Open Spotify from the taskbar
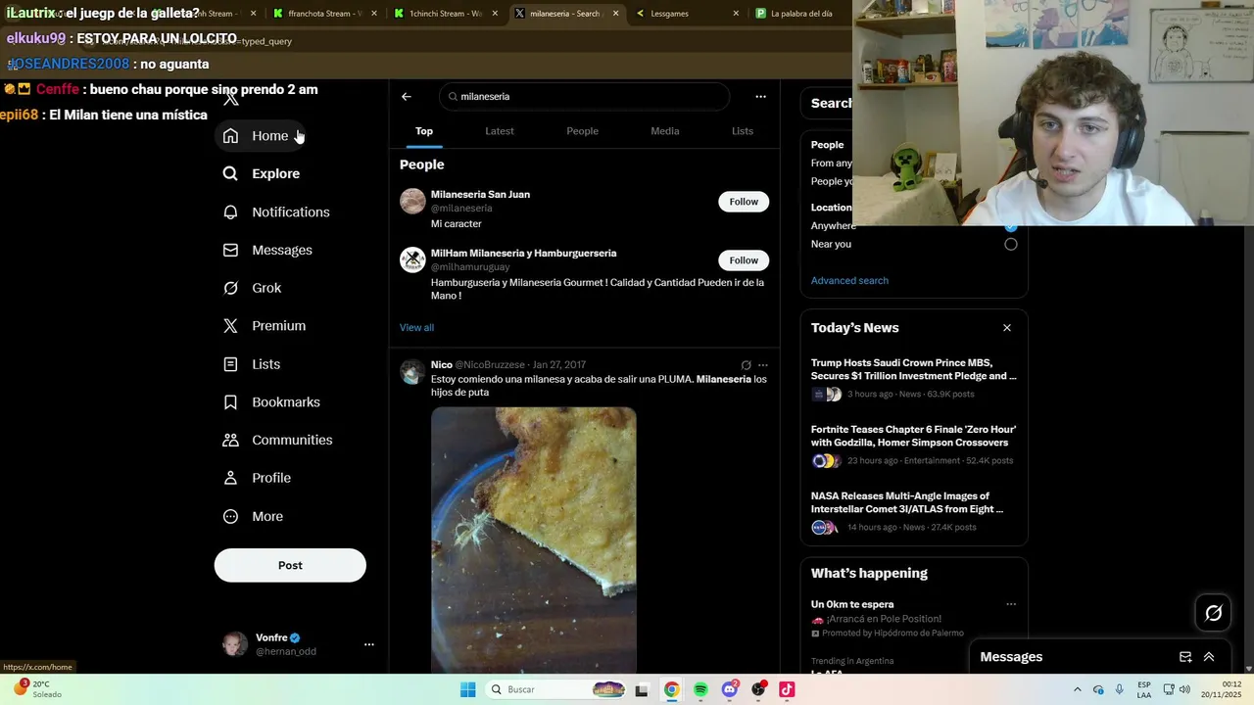 pyautogui.click(x=700, y=689)
